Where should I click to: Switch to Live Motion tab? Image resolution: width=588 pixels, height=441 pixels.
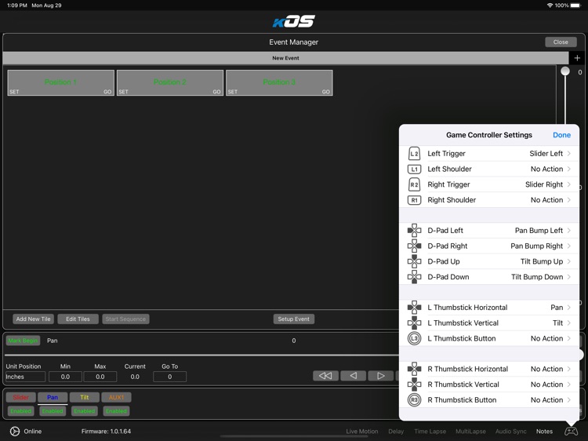(x=362, y=432)
